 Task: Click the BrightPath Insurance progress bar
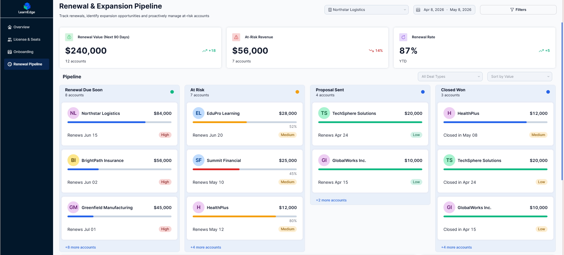(x=119, y=169)
